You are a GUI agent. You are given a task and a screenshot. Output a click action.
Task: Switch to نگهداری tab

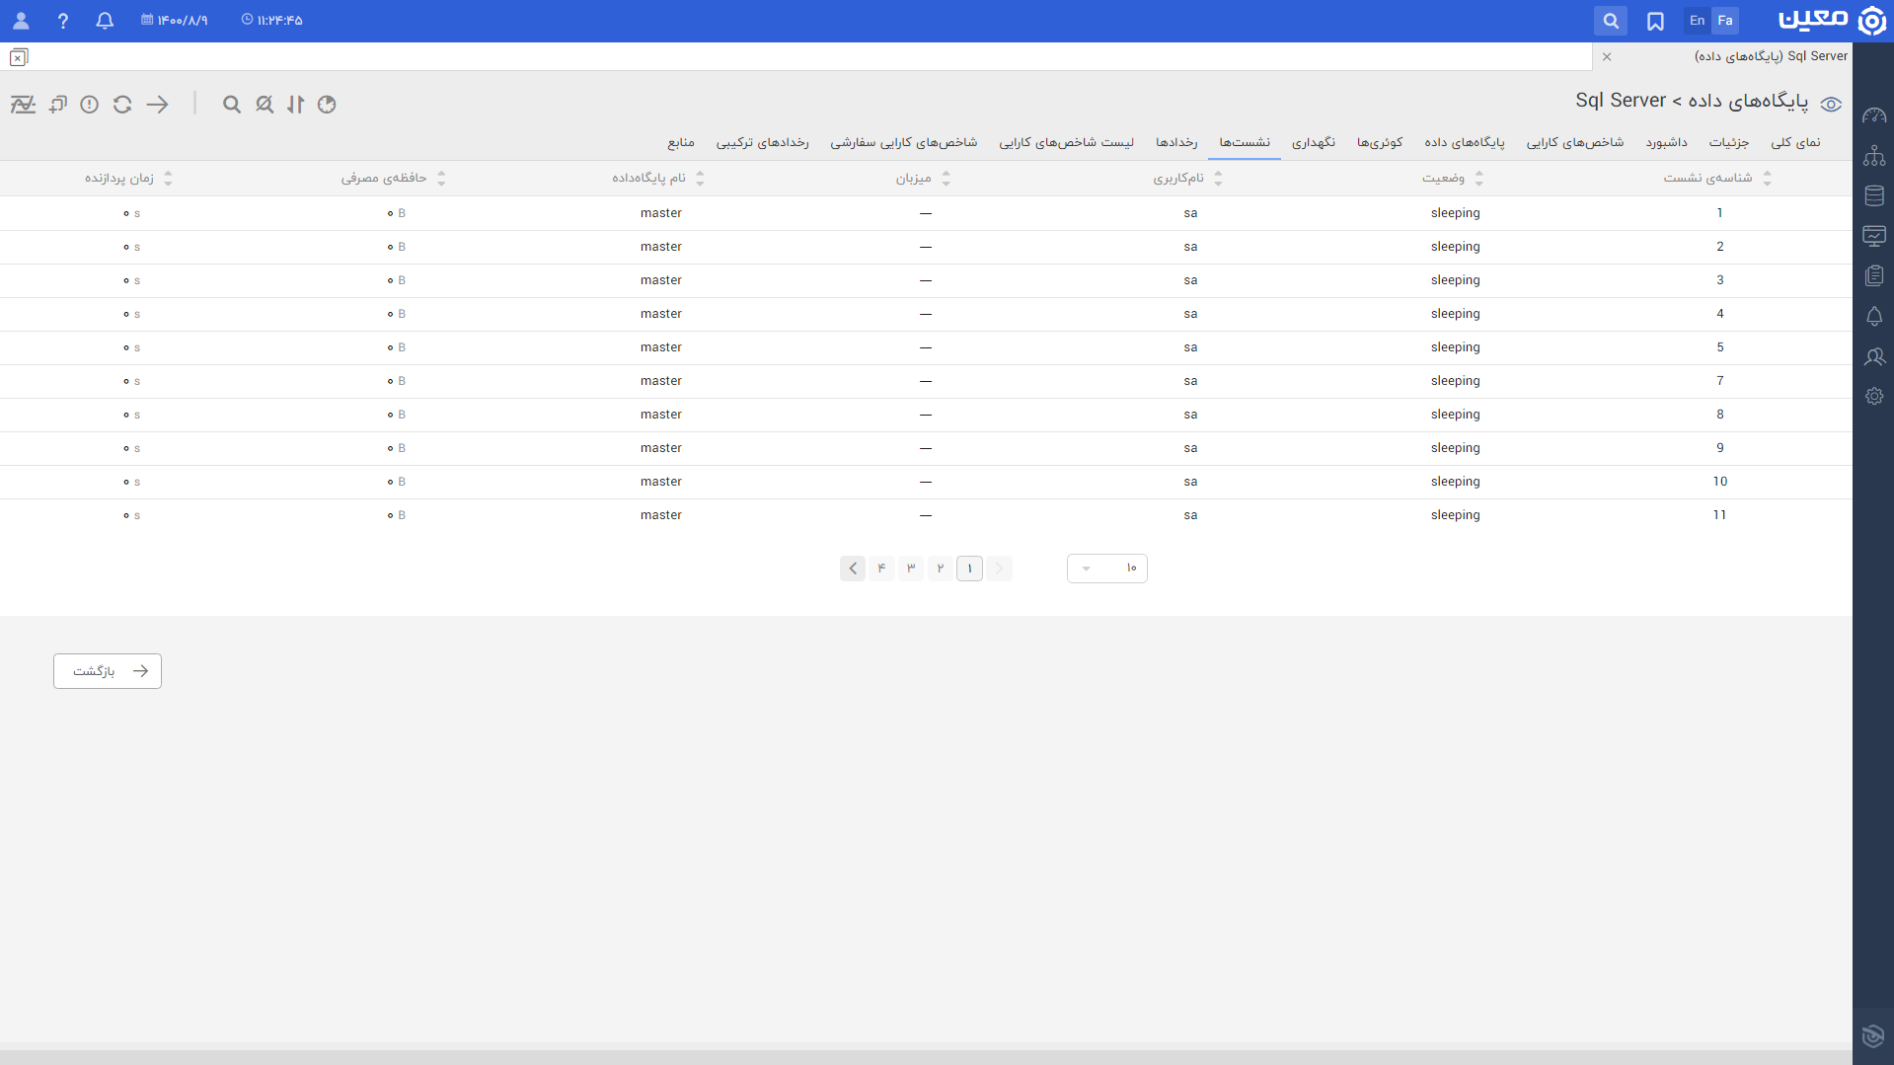click(1314, 143)
